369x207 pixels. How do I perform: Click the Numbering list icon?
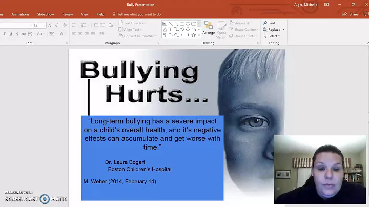(x=84, y=25)
